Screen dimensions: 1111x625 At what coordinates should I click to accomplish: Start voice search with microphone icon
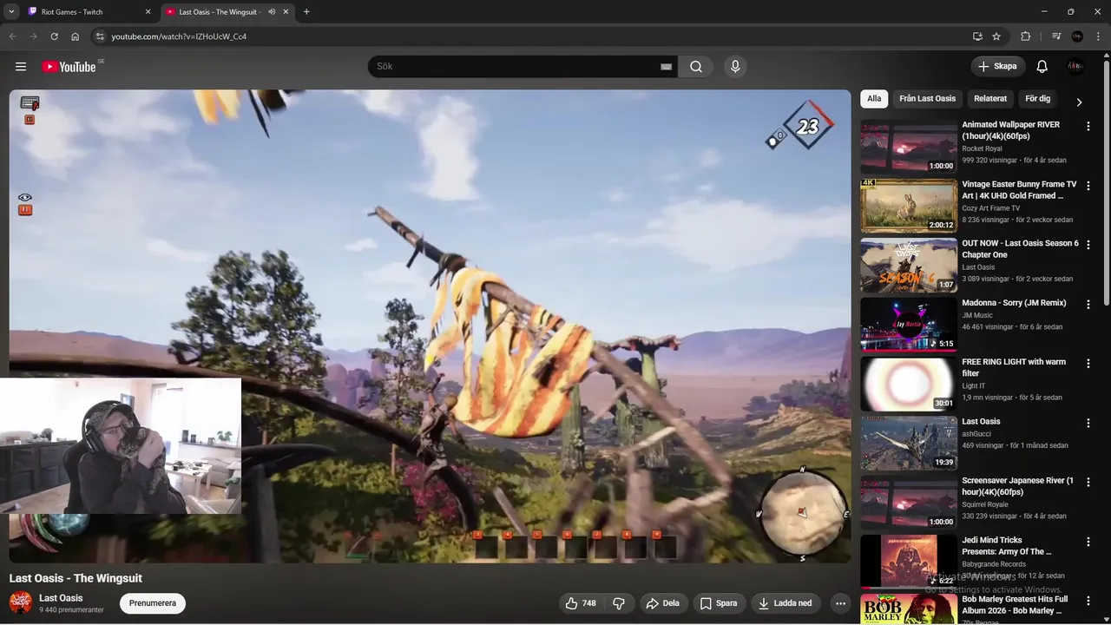735,67
